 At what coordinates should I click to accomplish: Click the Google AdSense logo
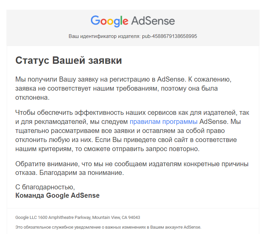tap(133, 21)
